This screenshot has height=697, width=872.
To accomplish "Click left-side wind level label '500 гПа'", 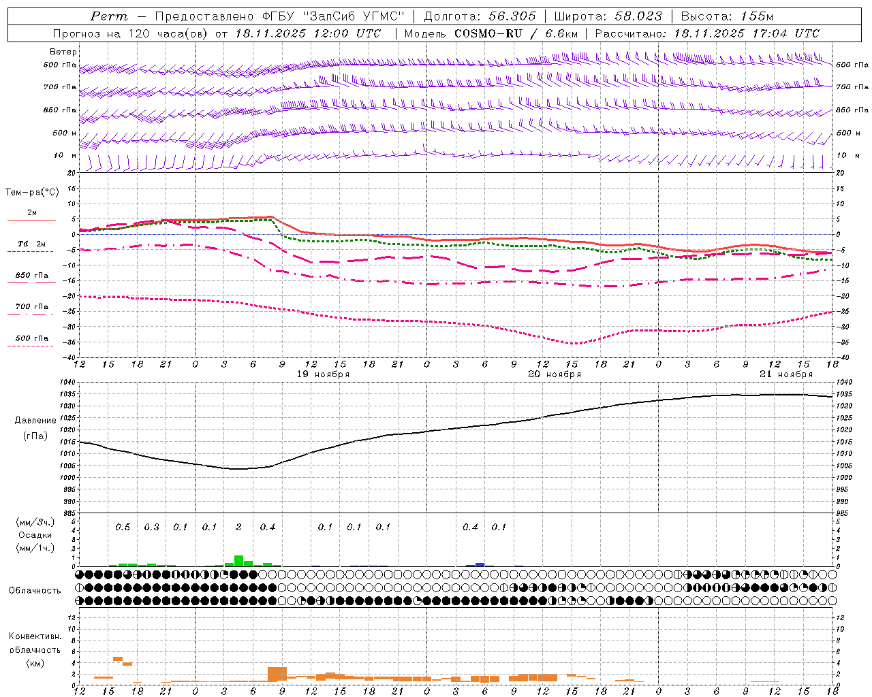I will tap(60, 65).
